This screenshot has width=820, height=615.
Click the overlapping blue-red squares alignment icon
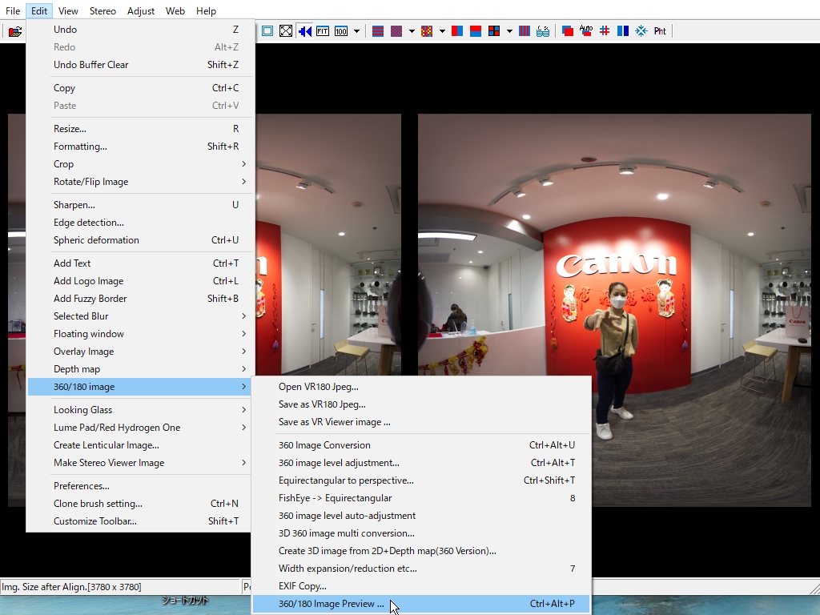[x=568, y=31]
